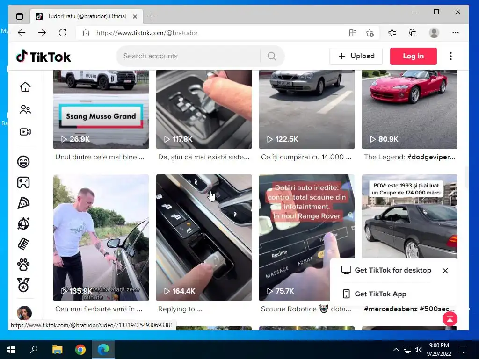Open the volume speaker tray icon

pos(418,350)
